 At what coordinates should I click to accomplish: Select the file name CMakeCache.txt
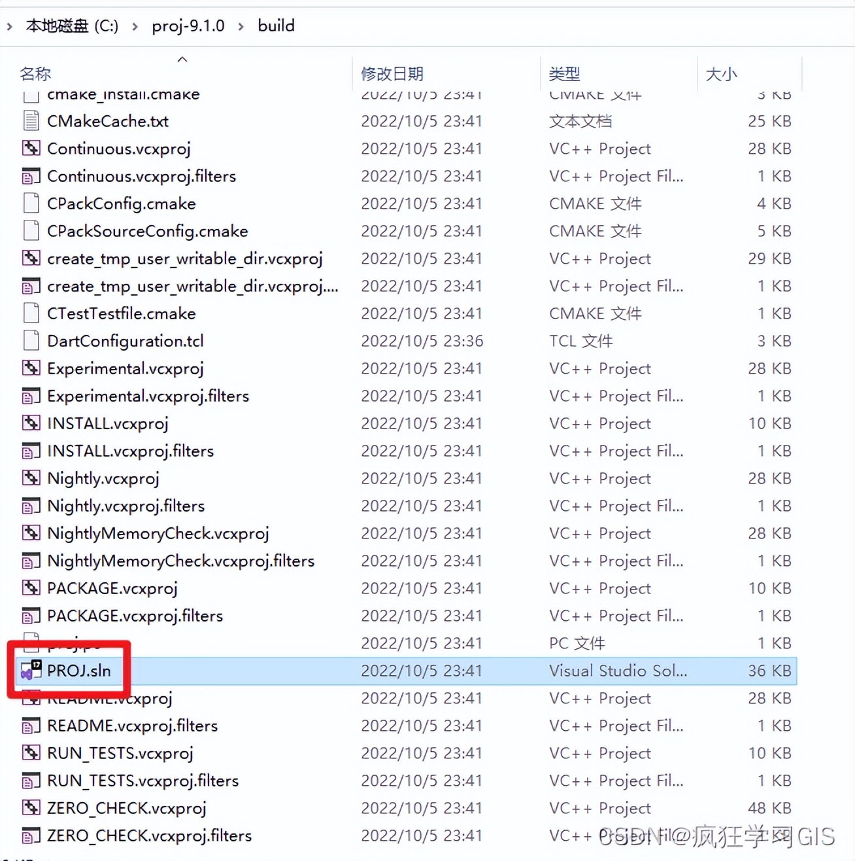tap(108, 121)
